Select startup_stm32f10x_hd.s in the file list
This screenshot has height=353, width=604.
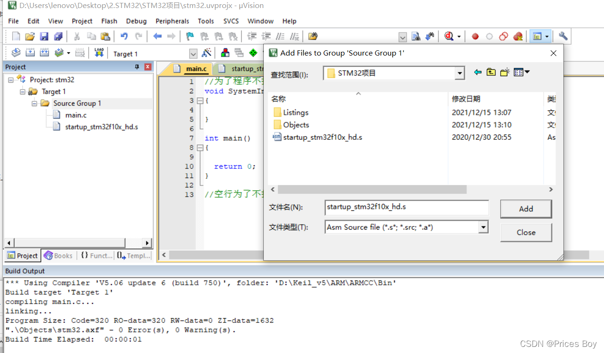[x=318, y=137]
